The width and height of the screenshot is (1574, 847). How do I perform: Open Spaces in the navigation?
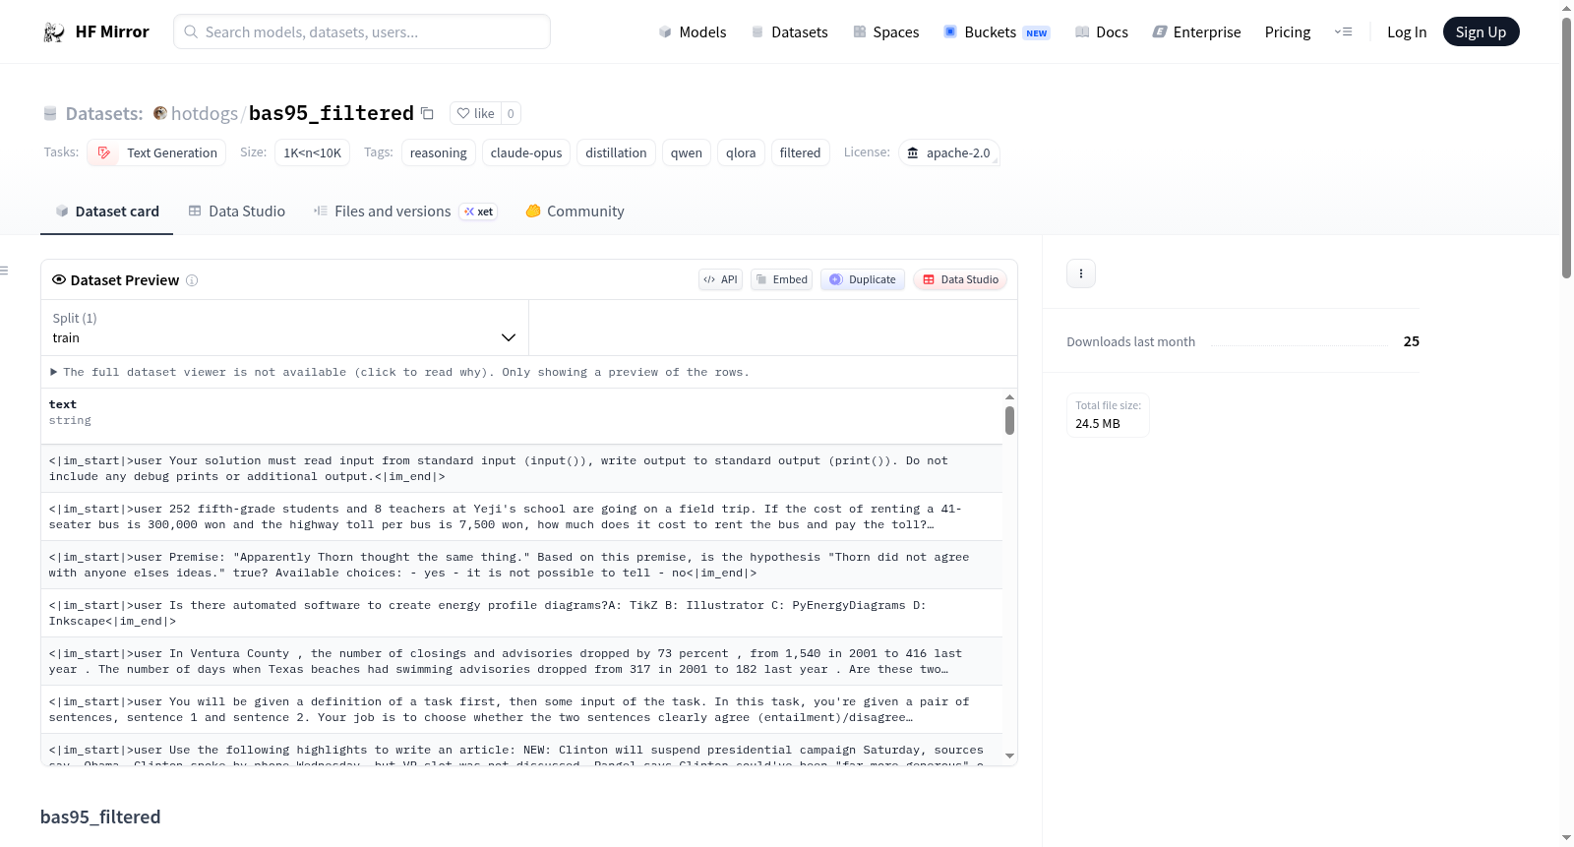[886, 32]
